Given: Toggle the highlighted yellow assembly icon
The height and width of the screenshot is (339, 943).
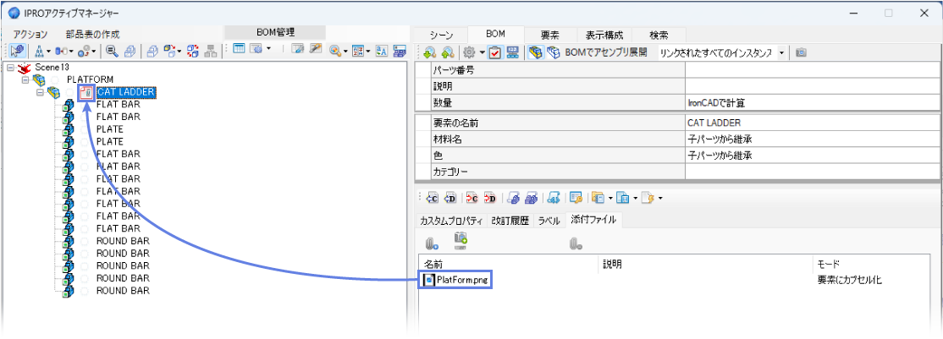Looking at the screenshot, I should (x=535, y=53).
